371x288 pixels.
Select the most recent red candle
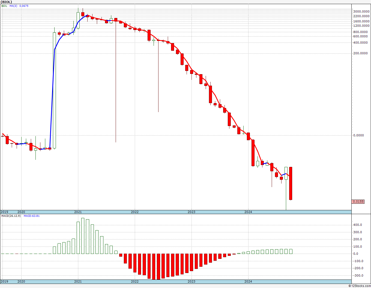pyautogui.click(x=291, y=183)
